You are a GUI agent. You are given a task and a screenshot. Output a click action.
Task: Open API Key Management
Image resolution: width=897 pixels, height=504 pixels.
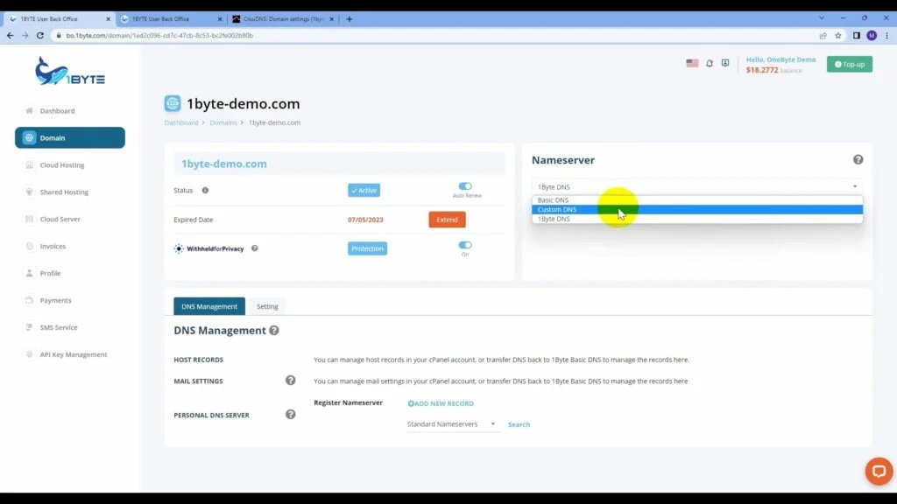point(74,355)
